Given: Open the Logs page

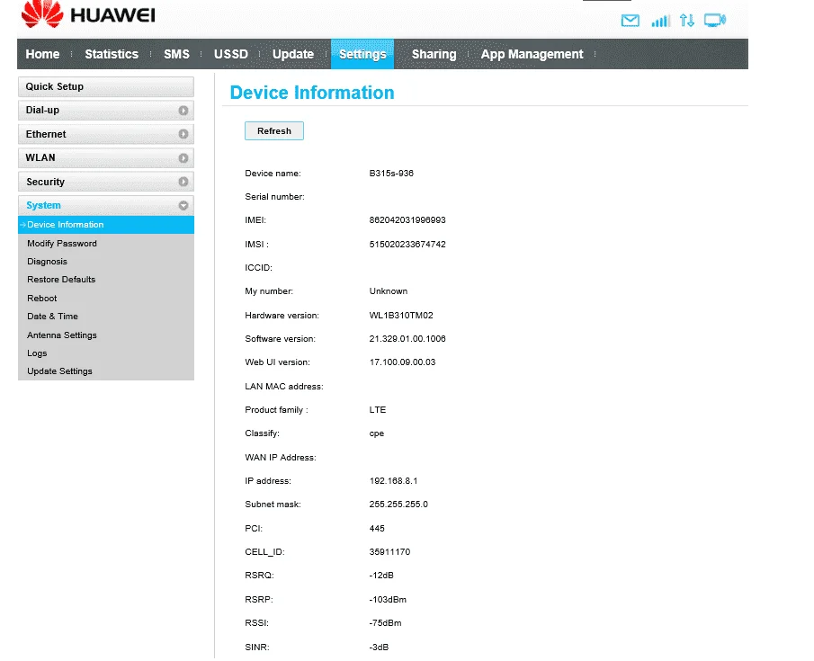Looking at the screenshot, I should pyautogui.click(x=37, y=353).
